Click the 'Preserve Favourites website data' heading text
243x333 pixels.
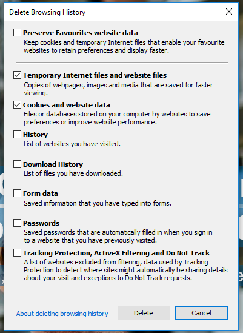81,33
